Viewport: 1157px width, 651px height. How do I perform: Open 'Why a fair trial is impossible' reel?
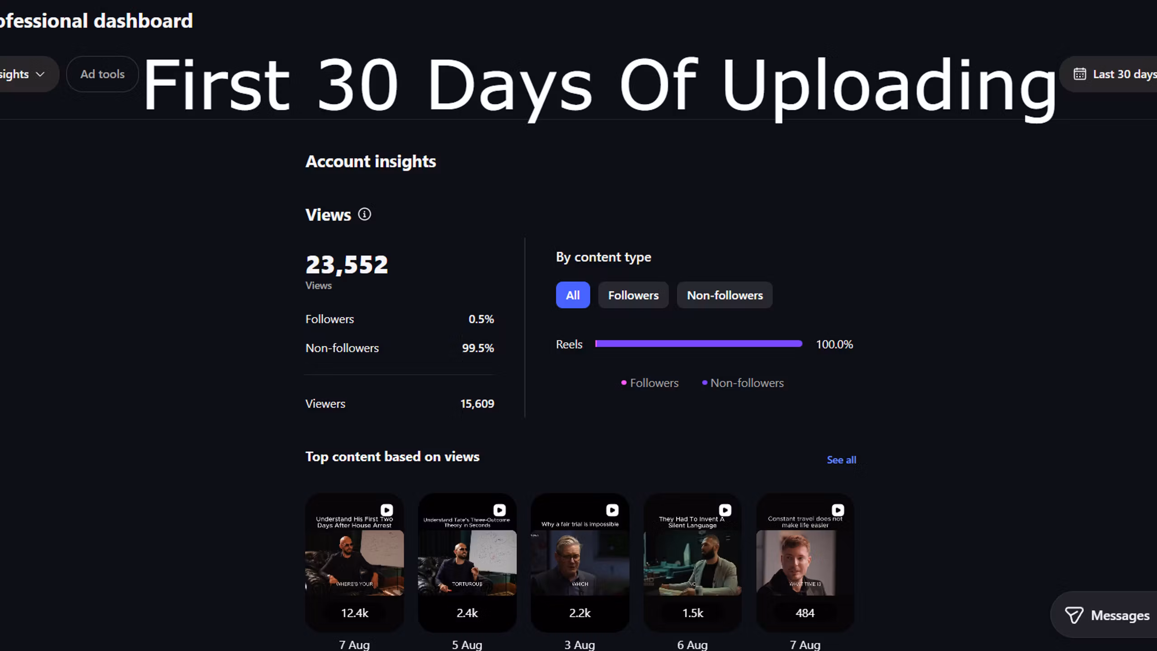pos(580,562)
